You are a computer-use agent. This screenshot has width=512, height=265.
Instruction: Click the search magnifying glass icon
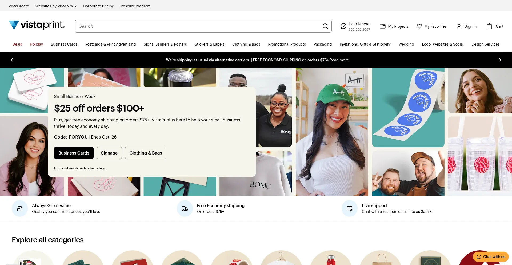(x=325, y=26)
